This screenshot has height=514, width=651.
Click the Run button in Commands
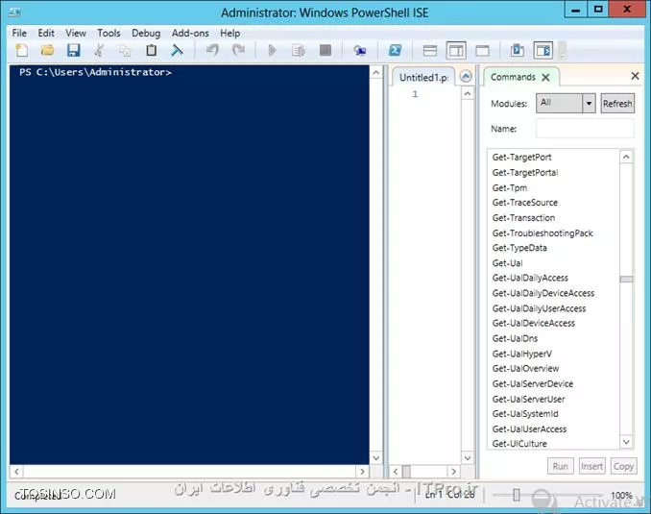(x=560, y=466)
